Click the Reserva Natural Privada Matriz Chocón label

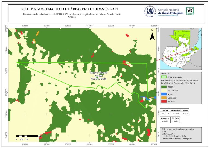coord(99,76)
